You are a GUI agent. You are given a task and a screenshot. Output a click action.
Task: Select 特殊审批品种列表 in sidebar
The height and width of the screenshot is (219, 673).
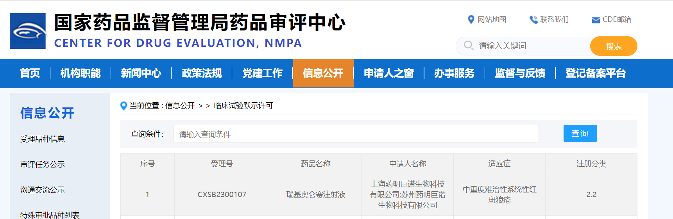coord(50,215)
